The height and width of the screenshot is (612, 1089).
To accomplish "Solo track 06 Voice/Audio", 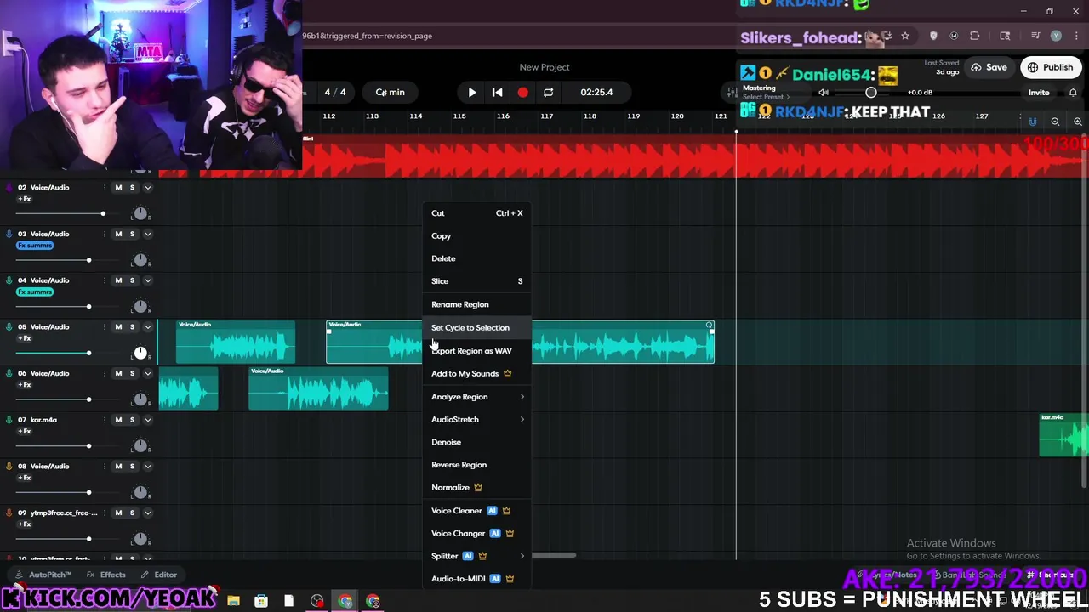I will coord(132,373).
